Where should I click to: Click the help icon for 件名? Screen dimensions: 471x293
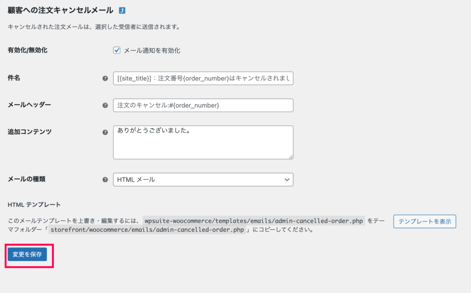coord(105,78)
